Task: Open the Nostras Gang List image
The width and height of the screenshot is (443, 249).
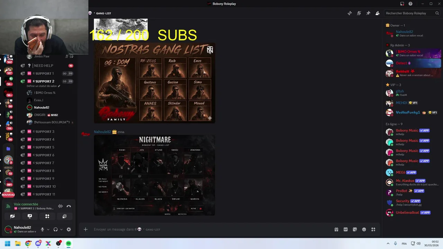Action: tap(154, 83)
